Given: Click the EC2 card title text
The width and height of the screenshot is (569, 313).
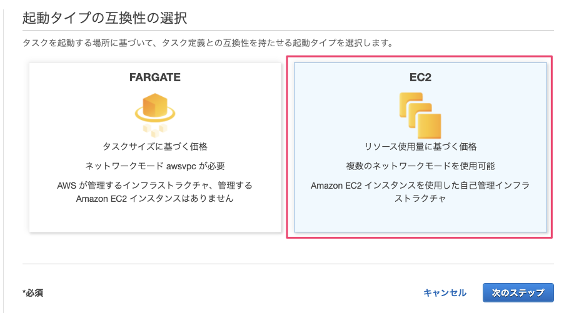Looking at the screenshot, I should (420, 77).
